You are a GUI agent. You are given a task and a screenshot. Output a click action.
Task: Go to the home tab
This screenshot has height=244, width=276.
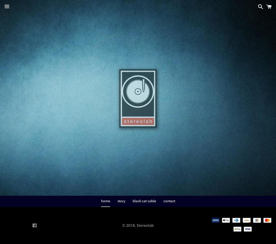pos(106,201)
